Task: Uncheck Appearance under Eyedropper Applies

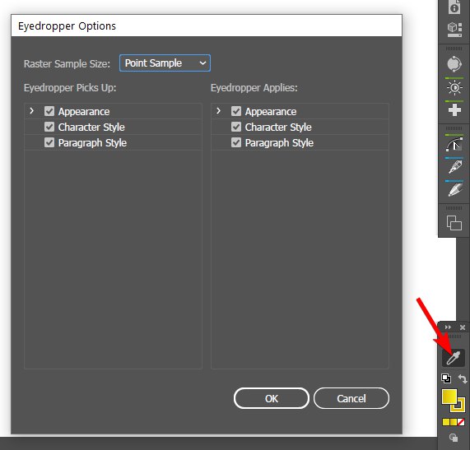Action: point(236,111)
